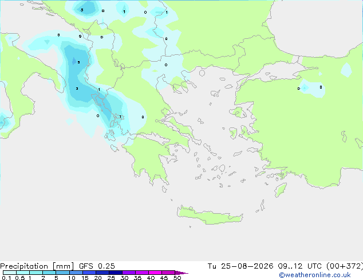Click the "Precipitation [mm]" title text
This screenshot has width=363, height=280.
(x=37, y=266)
